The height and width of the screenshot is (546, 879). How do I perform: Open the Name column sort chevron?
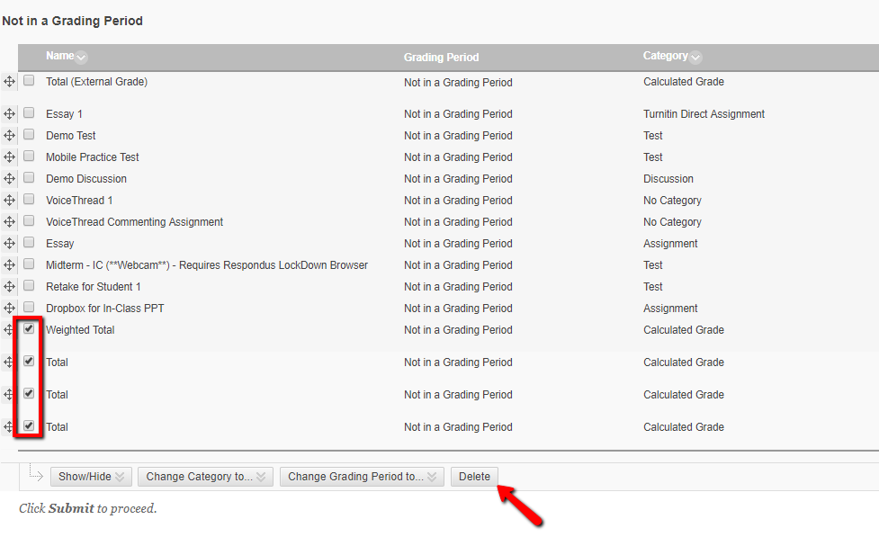click(x=81, y=58)
